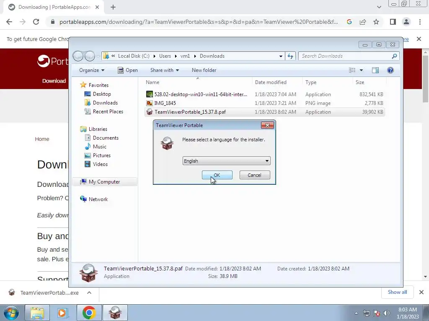
Task: Open the English language dropdown
Action: tap(226, 161)
